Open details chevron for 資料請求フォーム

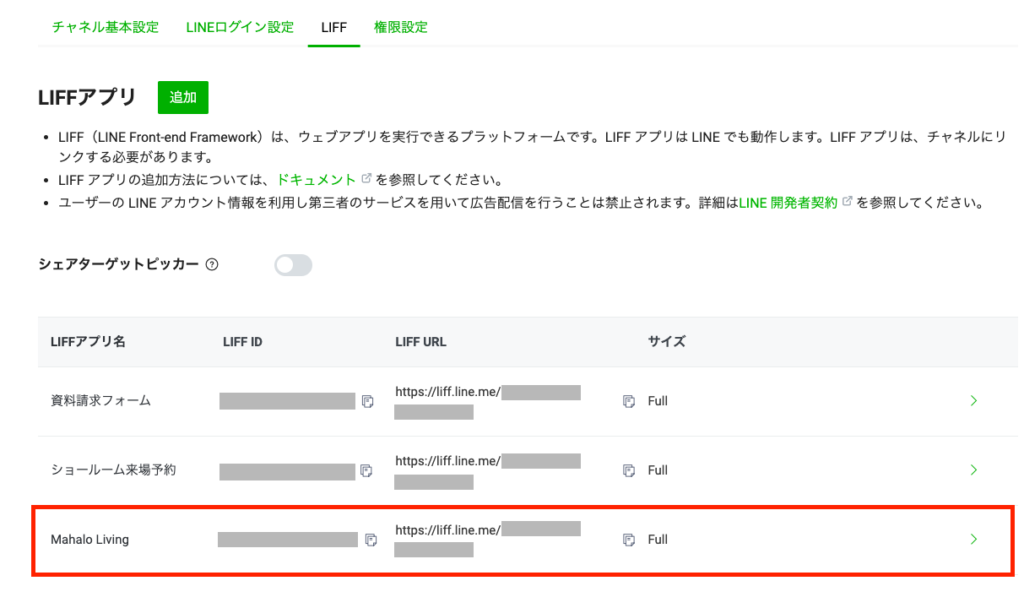pyautogui.click(x=973, y=401)
